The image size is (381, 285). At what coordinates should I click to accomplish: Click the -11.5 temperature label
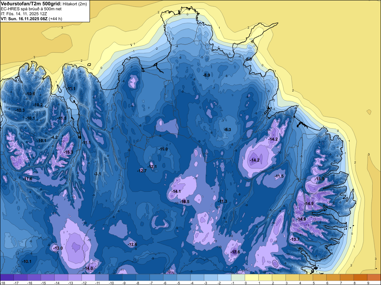click(279, 176)
